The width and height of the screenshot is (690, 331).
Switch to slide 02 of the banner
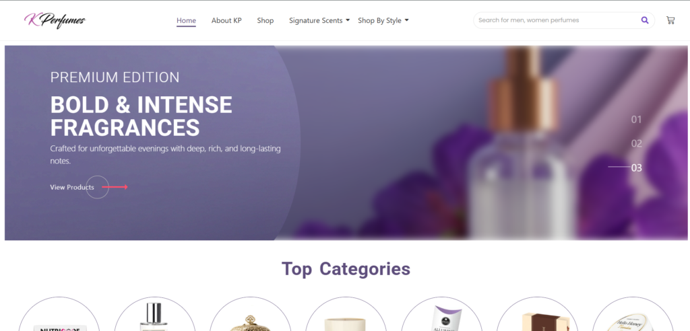tap(636, 144)
